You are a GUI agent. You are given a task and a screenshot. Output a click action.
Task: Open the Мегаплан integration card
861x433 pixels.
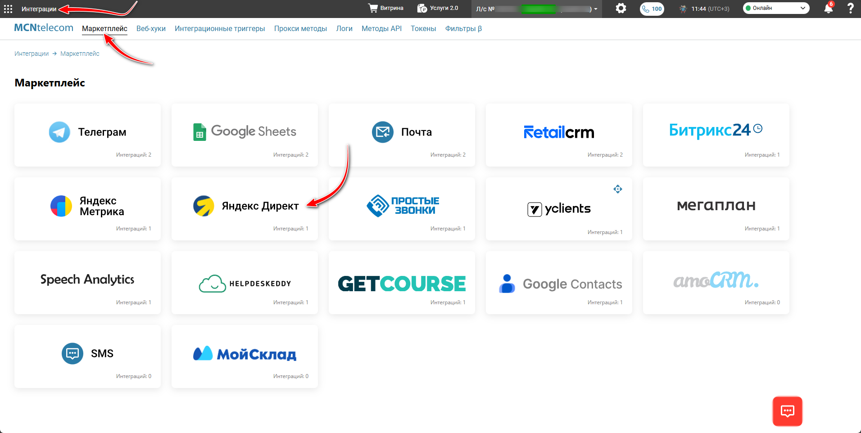(x=716, y=209)
